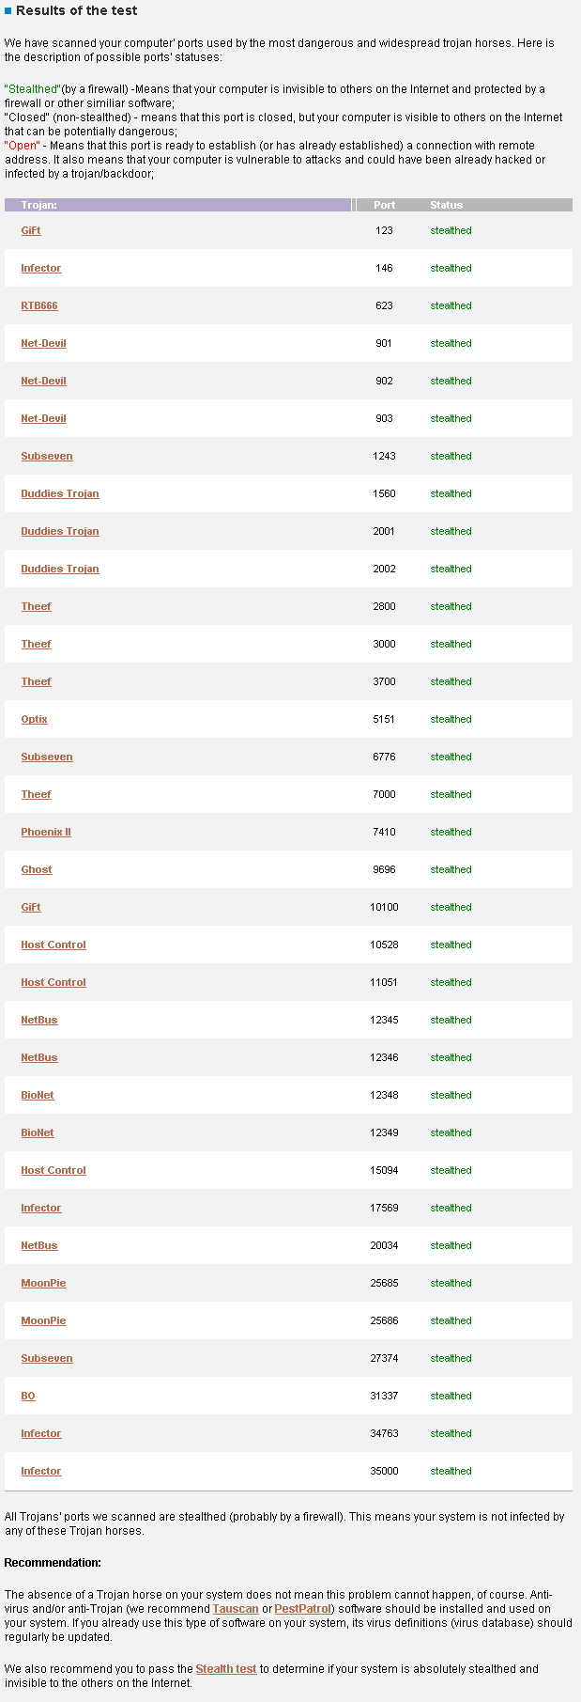Click the PestPatrol software link
Screen dimensions: 581x1702
coord(303,1609)
